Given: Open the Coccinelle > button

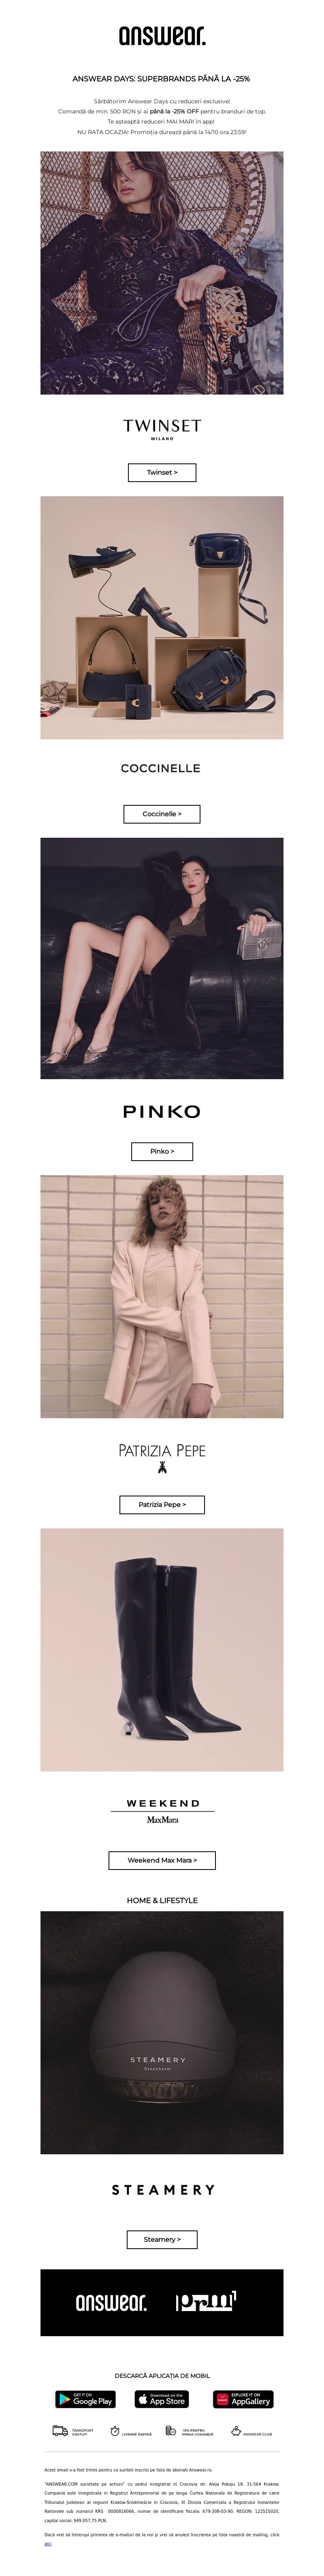Looking at the screenshot, I should tap(162, 814).
